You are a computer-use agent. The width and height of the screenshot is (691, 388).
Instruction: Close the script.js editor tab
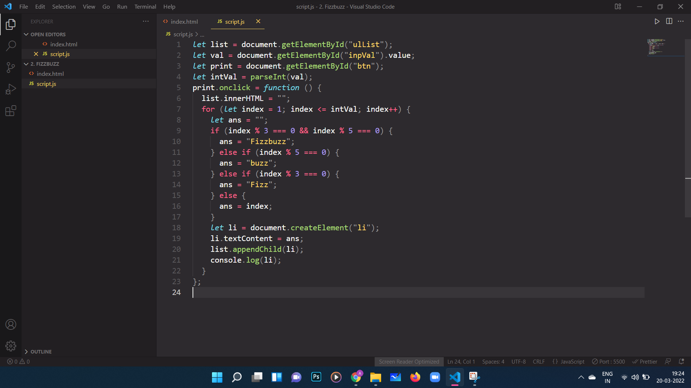258,21
